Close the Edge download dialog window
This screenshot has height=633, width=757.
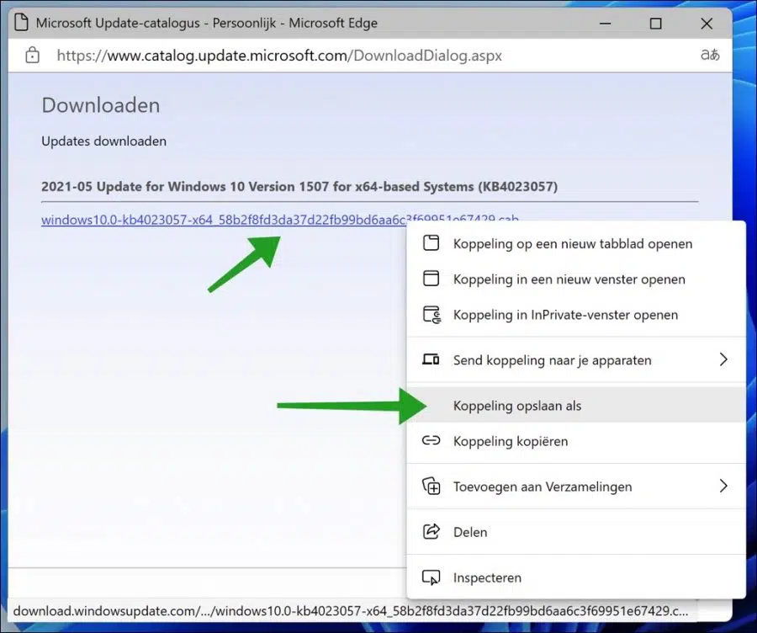pyautogui.click(x=707, y=24)
